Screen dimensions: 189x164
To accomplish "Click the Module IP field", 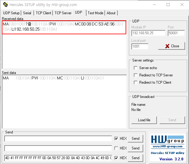I will pyautogui.click(x=148, y=33).
